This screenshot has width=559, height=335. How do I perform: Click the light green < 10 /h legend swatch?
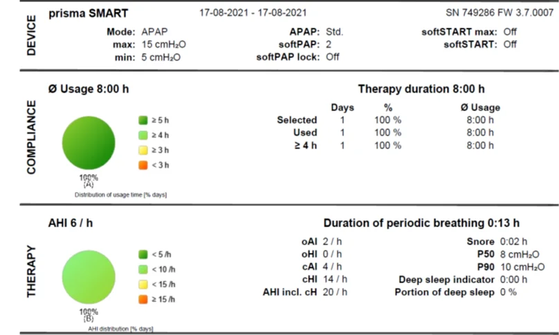pyautogui.click(x=143, y=268)
